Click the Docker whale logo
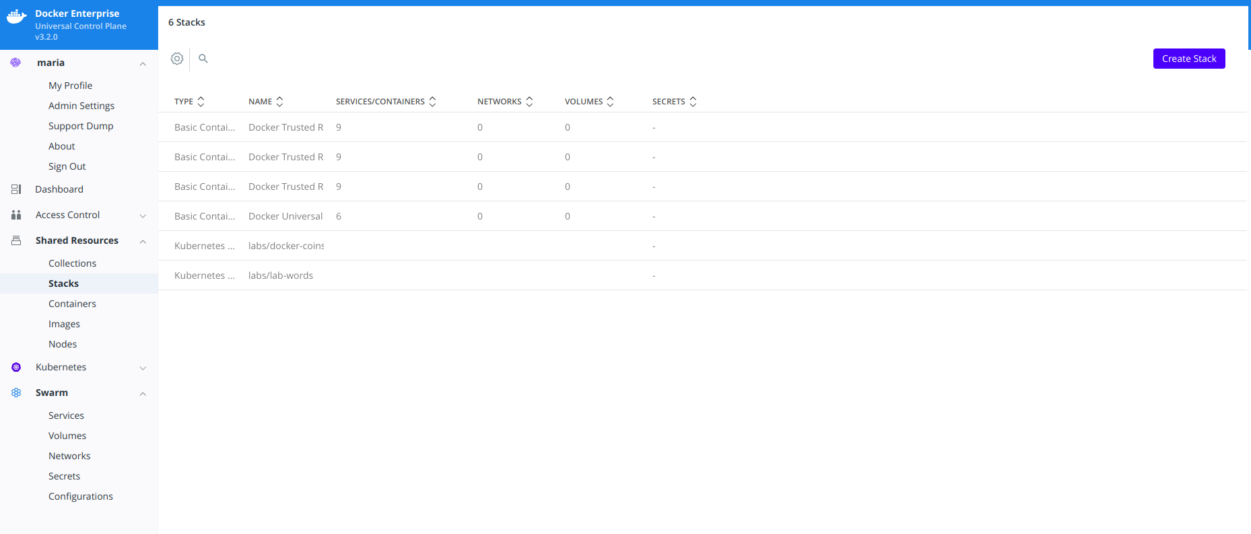Viewport: 1251px width, 534px height. pos(17,17)
